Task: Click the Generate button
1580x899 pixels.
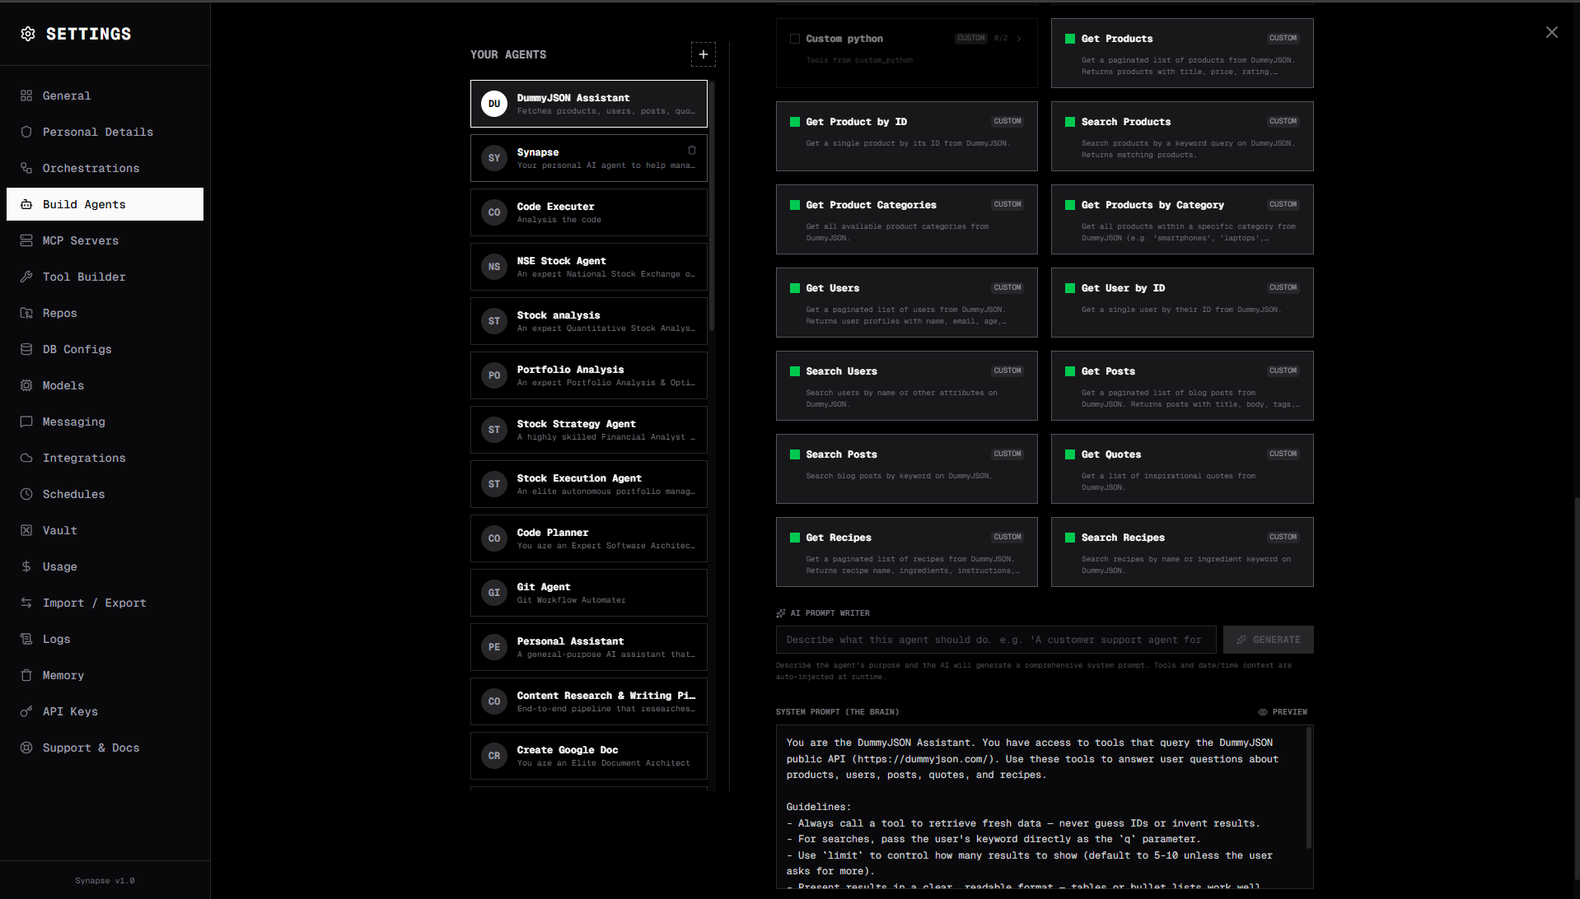Action: (1268, 640)
